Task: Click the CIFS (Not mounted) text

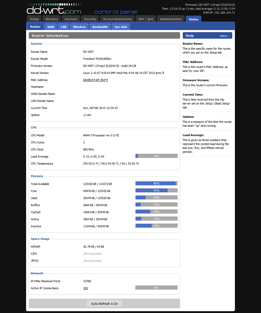Action: tap(92, 254)
